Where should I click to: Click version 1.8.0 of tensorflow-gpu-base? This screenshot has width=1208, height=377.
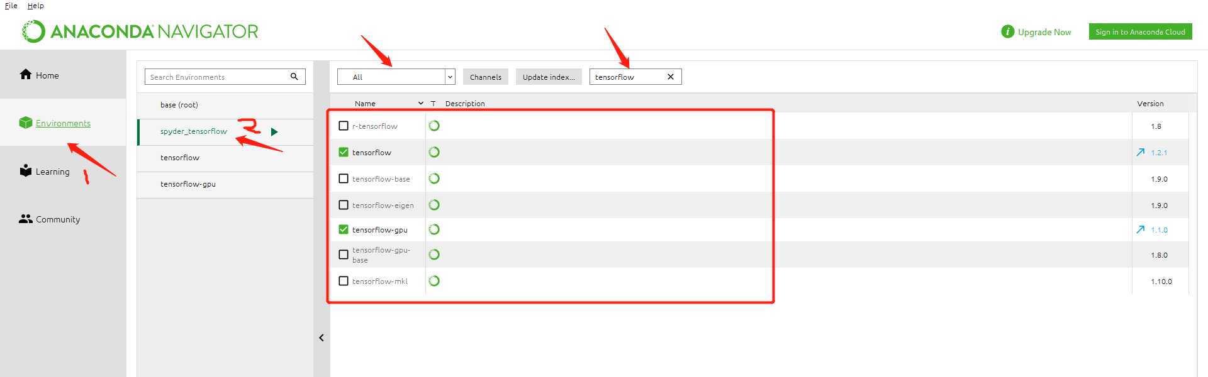pos(1159,255)
